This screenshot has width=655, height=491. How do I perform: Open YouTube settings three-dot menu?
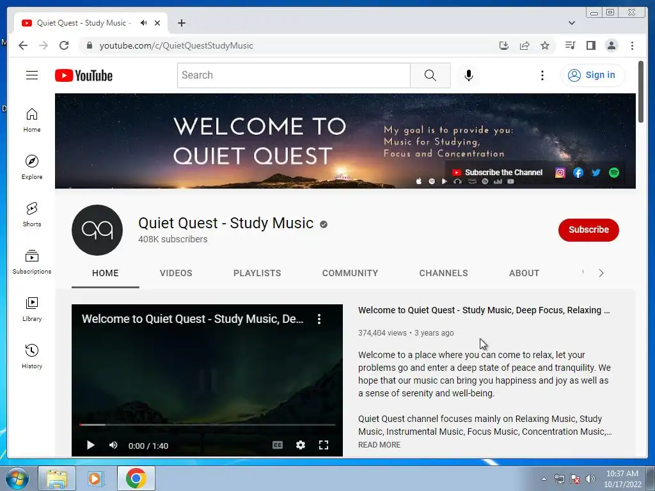[x=542, y=75]
